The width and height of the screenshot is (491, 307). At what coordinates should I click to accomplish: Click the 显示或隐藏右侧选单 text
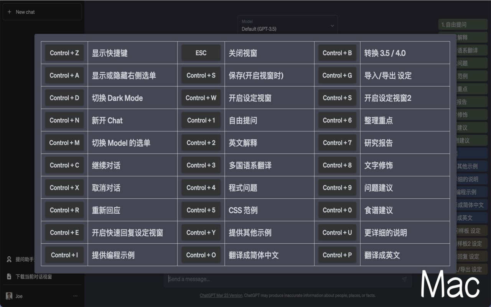tap(124, 76)
